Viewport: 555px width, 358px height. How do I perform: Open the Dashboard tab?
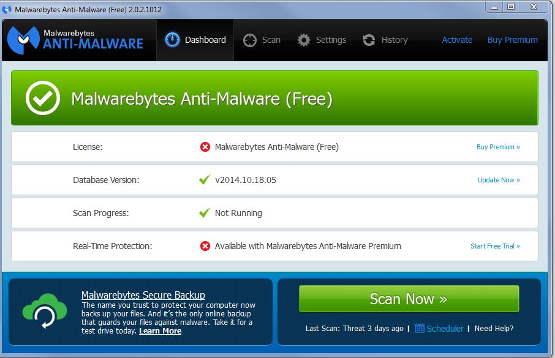[195, 40]
